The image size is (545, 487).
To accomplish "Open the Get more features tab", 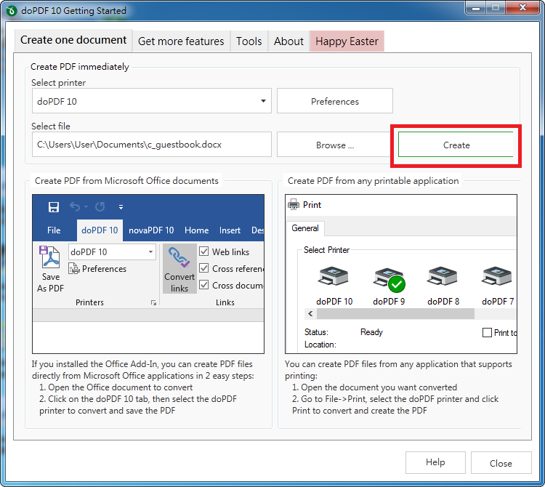I will point(181,41).
